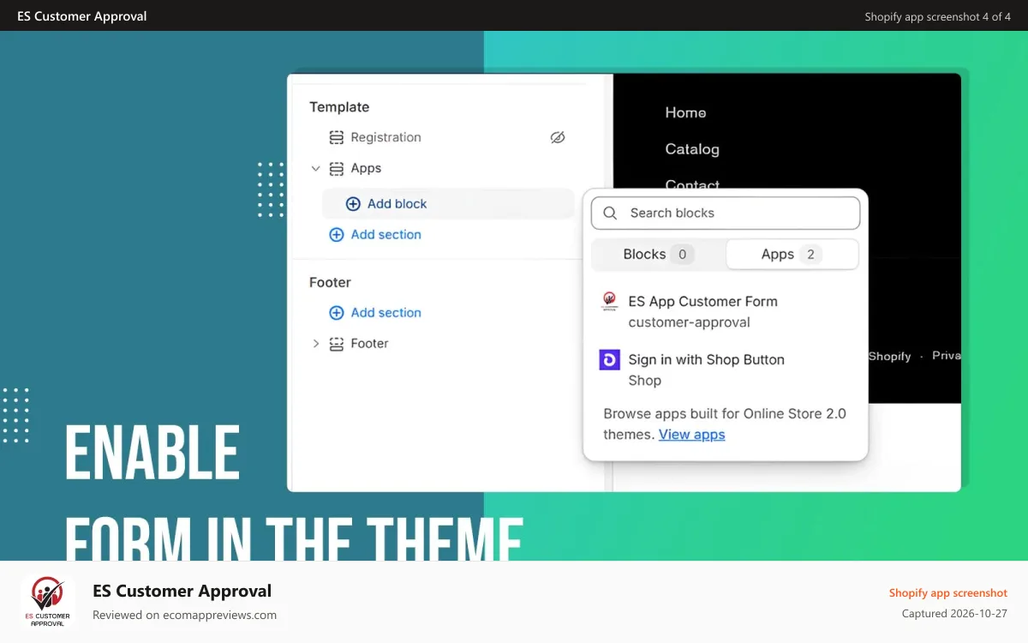Click the Template heading

coord(339,107)
